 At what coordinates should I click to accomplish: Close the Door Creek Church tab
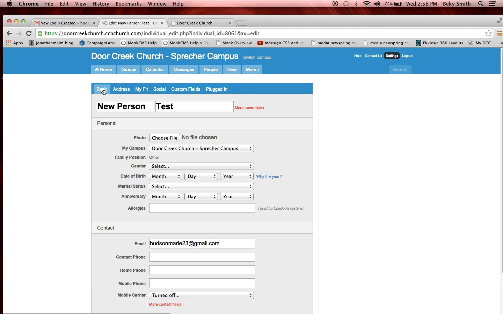[x=230, y=23]
